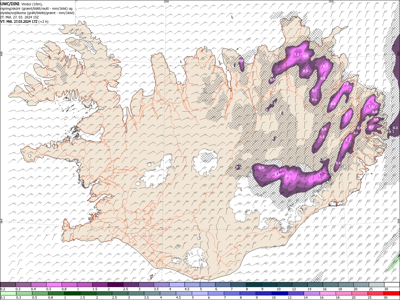Pick the 14 swatch on lower rain scale
The height and width of the screenshot is (300, 400).
coord(312,293)
